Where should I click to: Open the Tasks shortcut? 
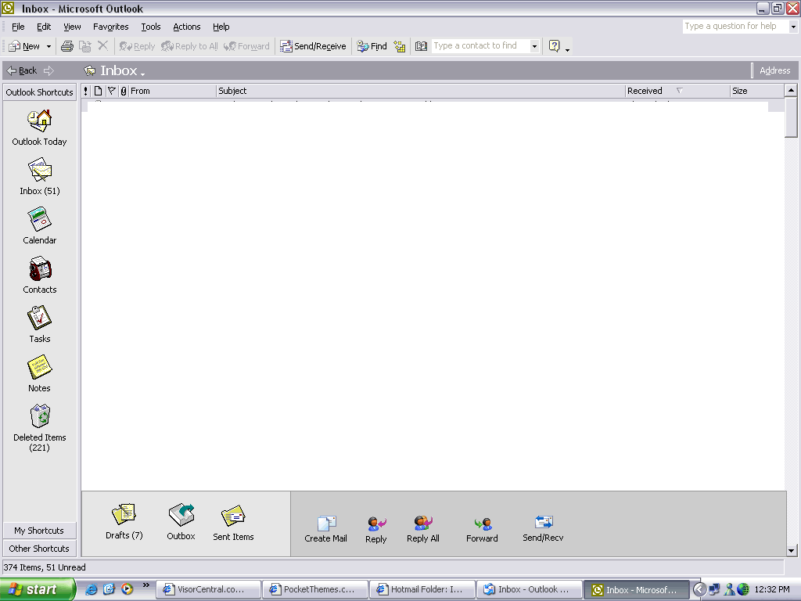[39, 318]
